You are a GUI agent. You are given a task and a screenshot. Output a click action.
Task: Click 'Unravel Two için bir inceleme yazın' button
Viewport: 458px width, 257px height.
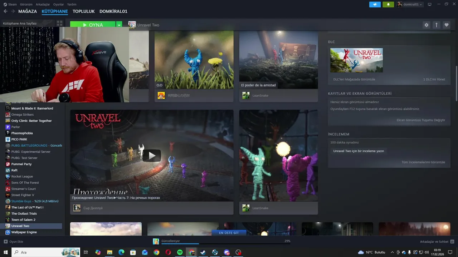coord(359,151)
